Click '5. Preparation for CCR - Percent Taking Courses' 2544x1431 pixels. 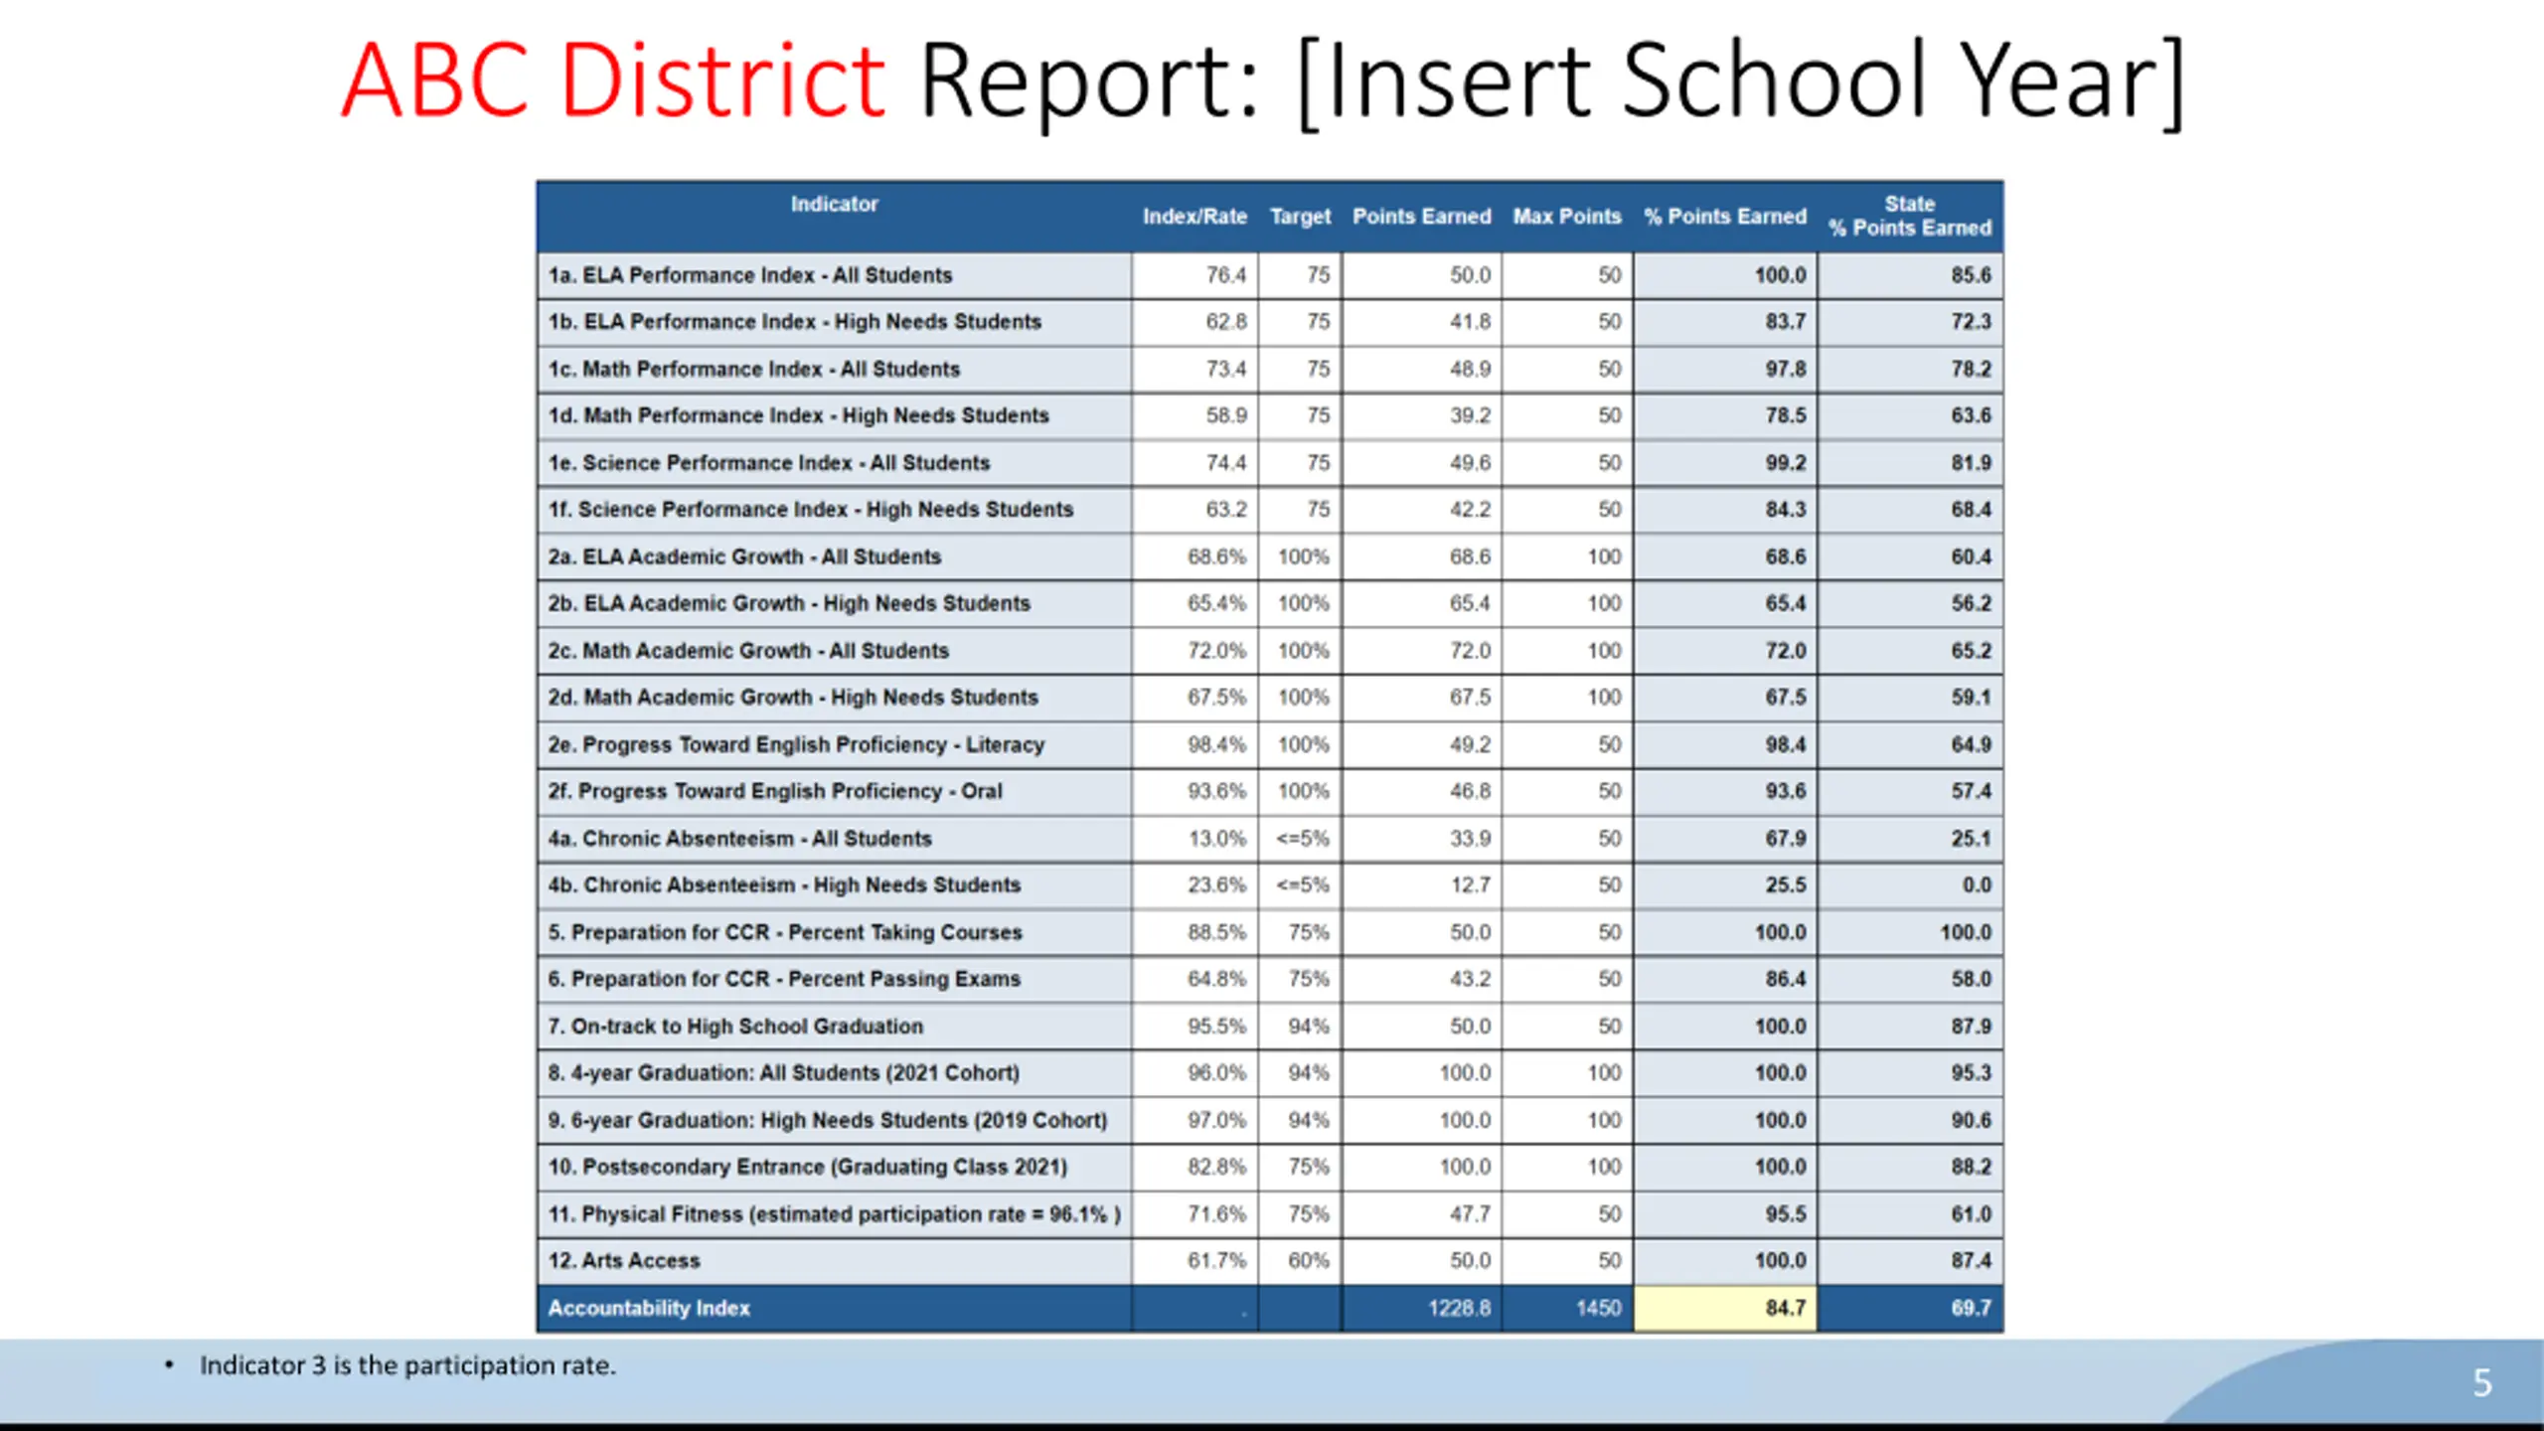click(785, 932)
